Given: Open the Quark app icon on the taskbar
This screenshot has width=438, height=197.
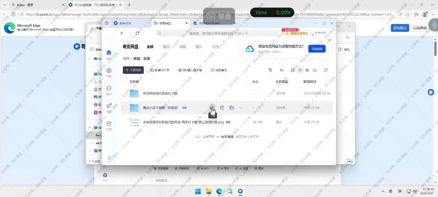Looking at the screenshot, I should [240, 191].
